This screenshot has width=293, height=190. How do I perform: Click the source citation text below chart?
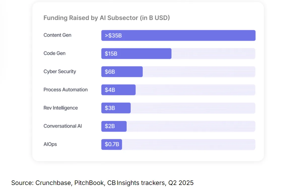[102, 183]
